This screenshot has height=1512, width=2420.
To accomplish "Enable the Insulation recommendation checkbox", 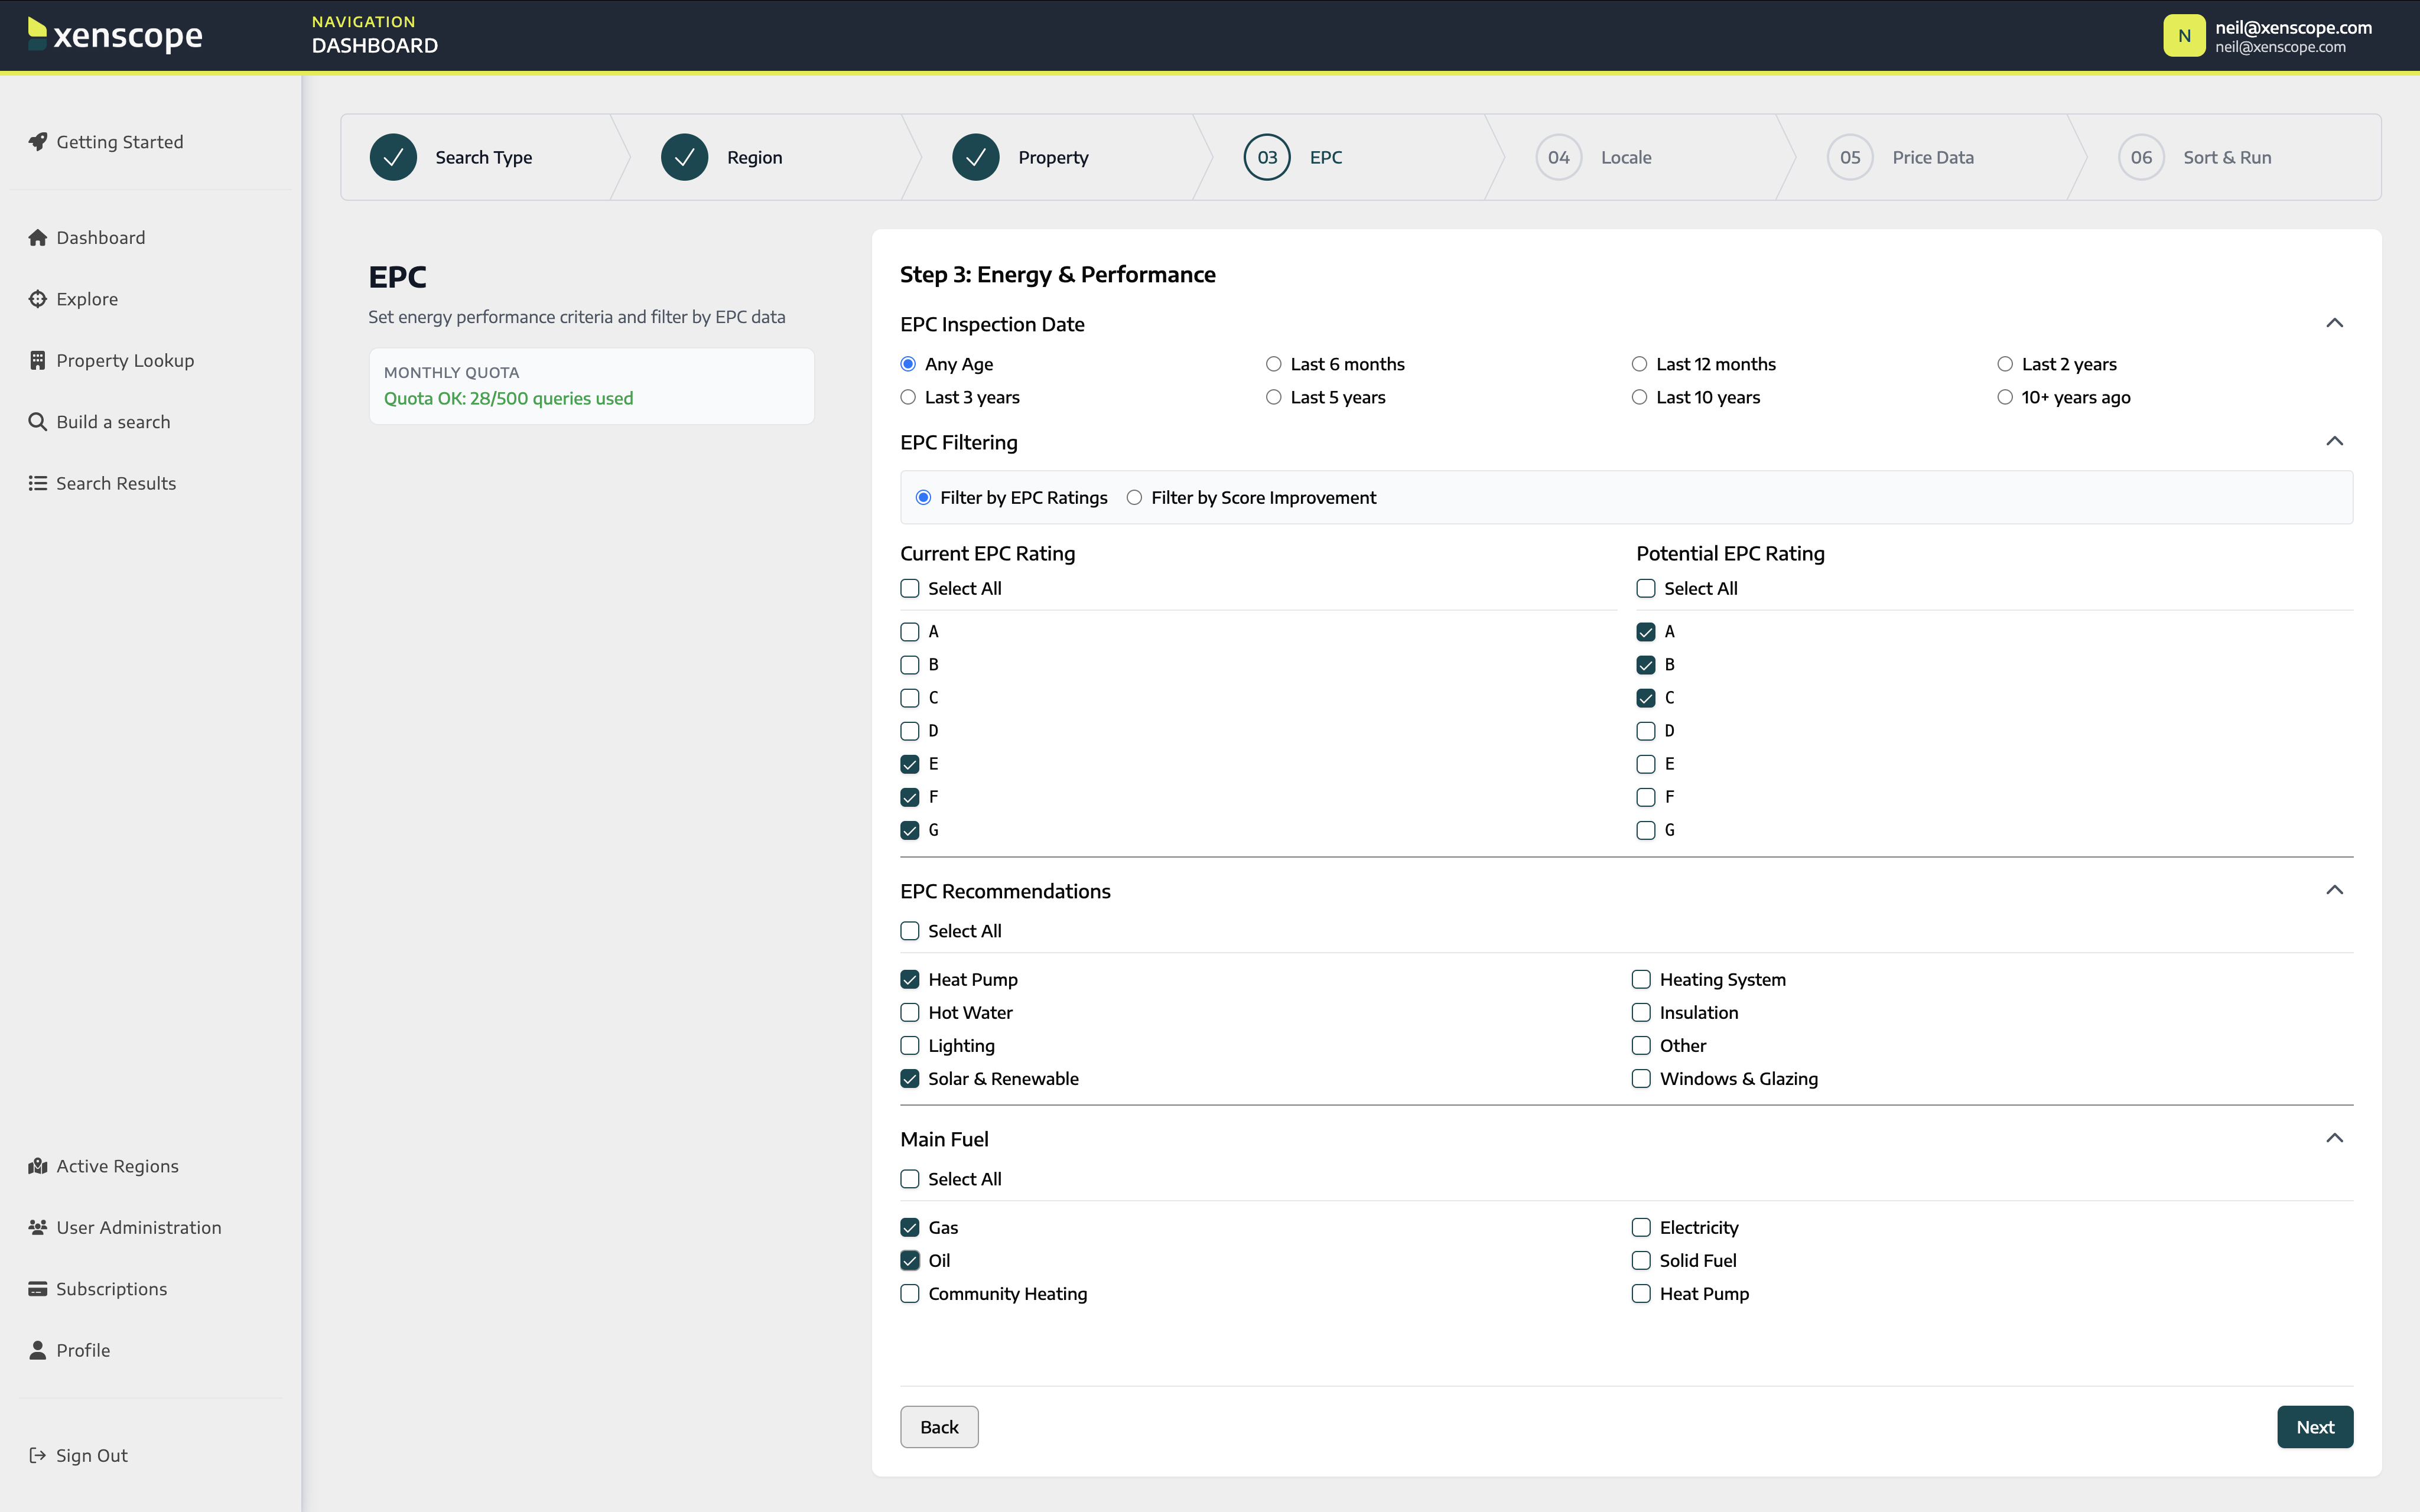I will pos(1641,1013).
